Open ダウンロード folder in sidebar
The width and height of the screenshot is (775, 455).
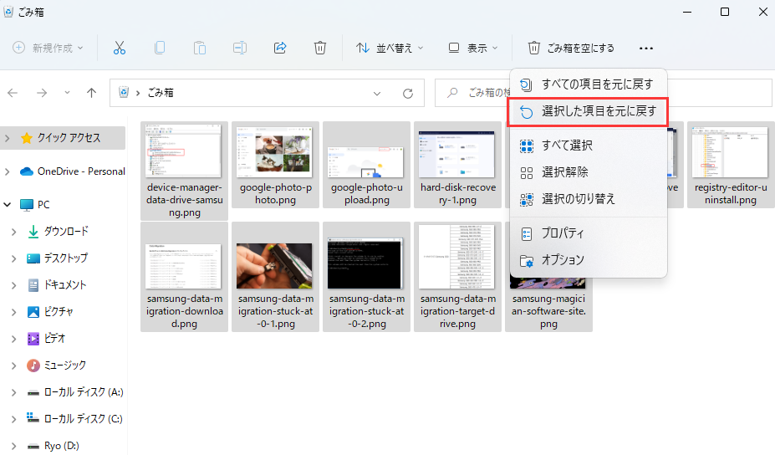pyautogui.click(x=65, y=232)
